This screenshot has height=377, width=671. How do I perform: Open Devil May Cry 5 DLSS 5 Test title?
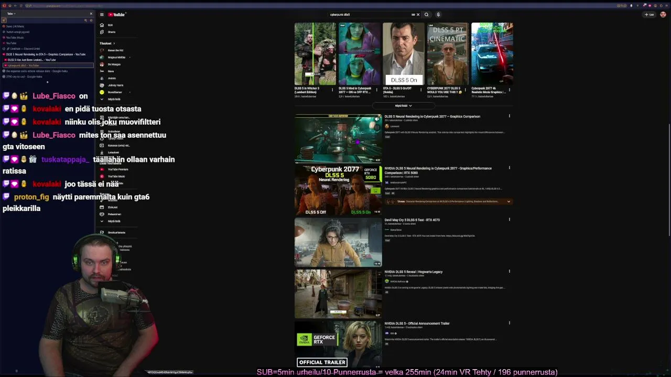tap(412, 220)
